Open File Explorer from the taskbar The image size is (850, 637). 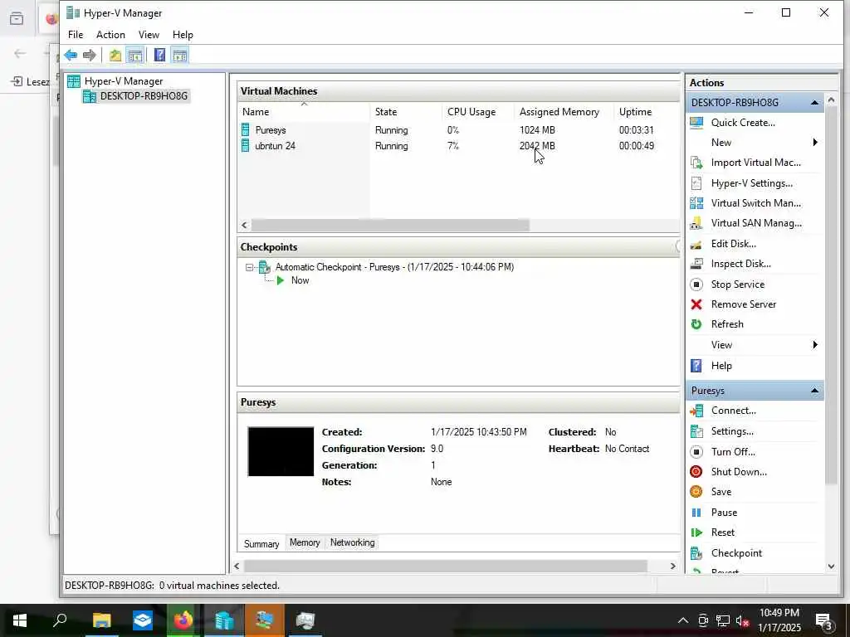click(101, 620)
